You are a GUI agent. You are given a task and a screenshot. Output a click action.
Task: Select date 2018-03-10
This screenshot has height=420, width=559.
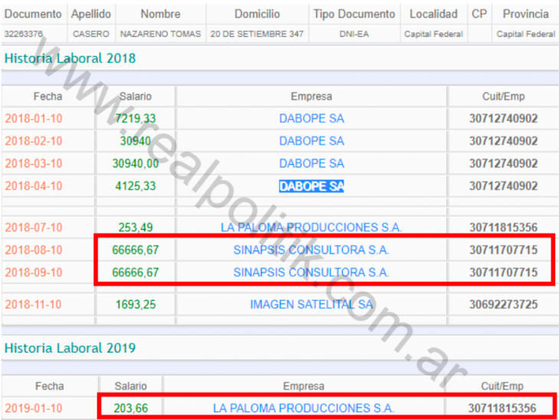34,163
